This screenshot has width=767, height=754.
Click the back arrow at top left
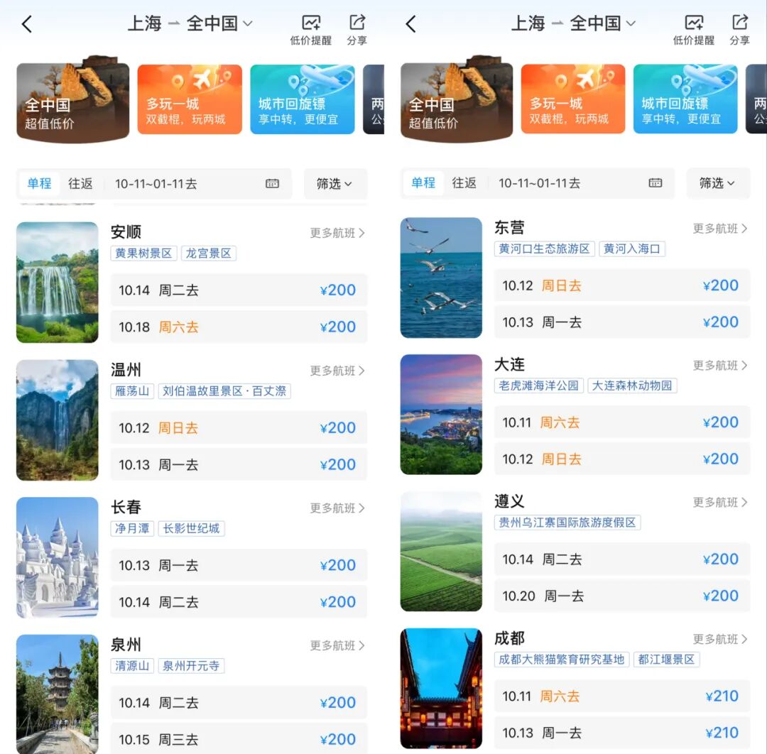(27, 23)
